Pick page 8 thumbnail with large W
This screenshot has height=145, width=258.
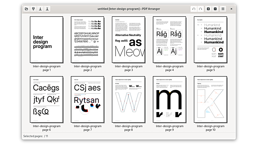(x=128, y=99)
